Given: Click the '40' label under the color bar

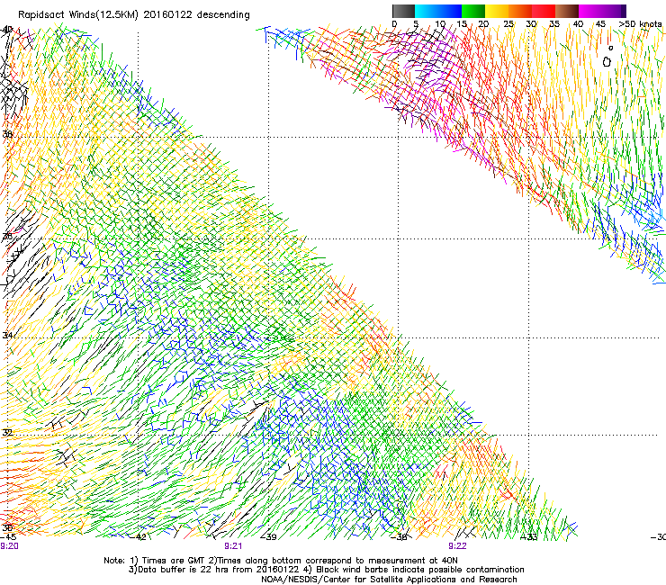Looking at the screenshot, I should point(578,24).
